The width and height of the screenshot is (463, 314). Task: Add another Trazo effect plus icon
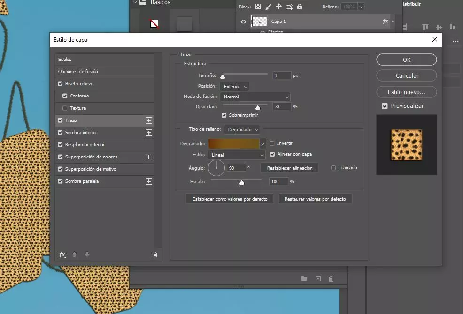(149, 120)
